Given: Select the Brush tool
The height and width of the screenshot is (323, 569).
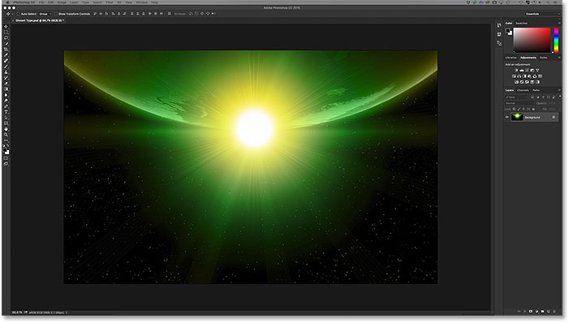Looking at the screenshot, I should tap(6, 66).
